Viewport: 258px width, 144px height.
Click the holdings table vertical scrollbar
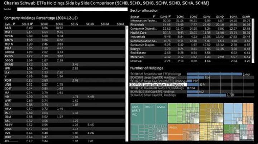pos(127,83)
